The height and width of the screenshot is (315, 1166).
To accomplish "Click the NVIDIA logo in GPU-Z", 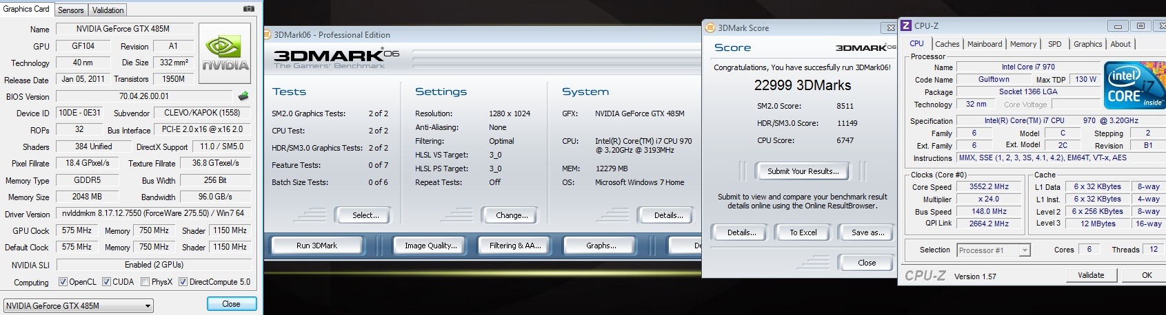I will point(225,54).
